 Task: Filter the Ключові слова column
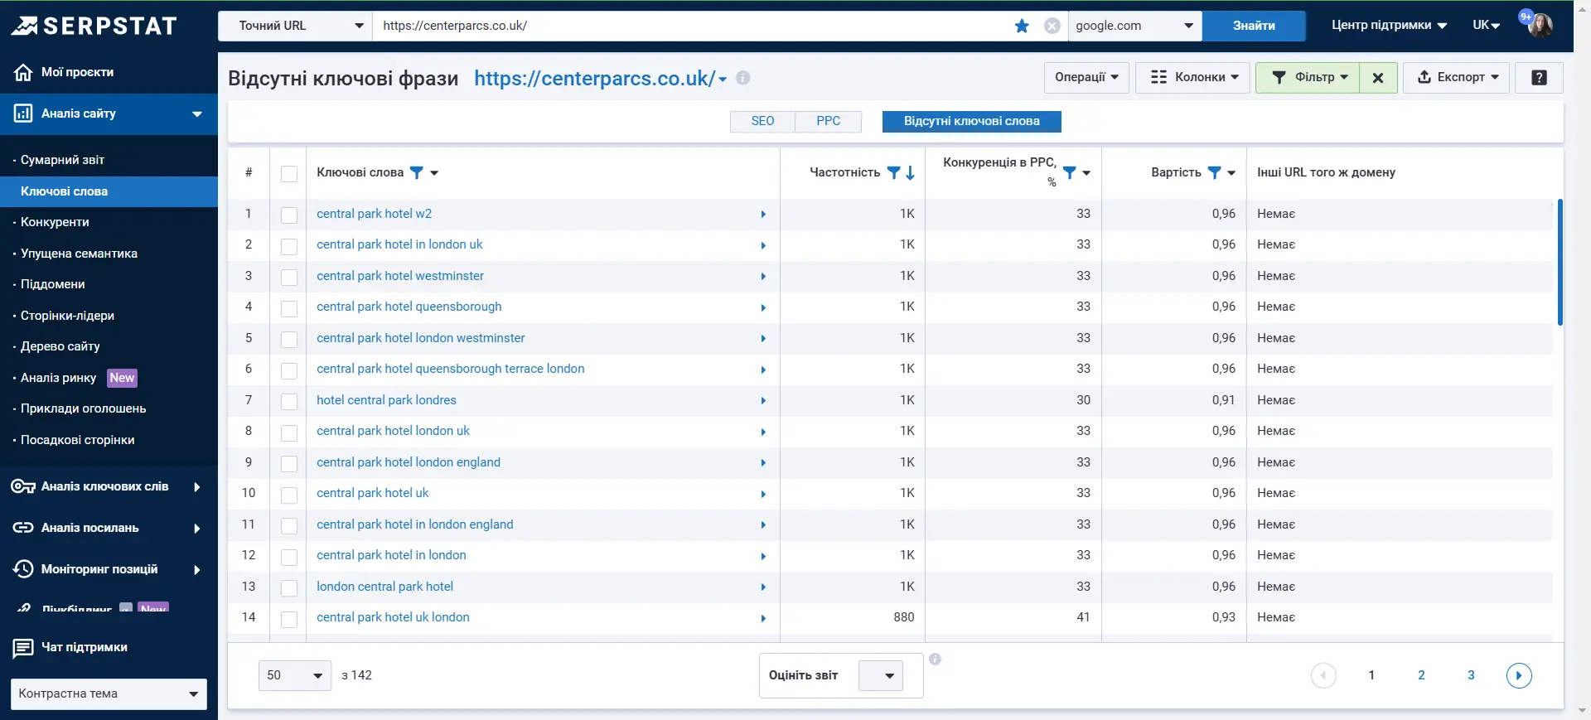click(x=417, y=172)
